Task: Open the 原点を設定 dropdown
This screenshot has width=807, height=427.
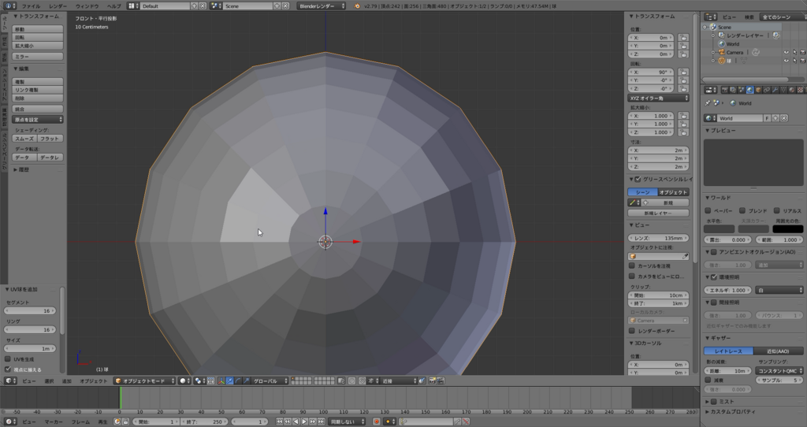Action: point(38,119)
